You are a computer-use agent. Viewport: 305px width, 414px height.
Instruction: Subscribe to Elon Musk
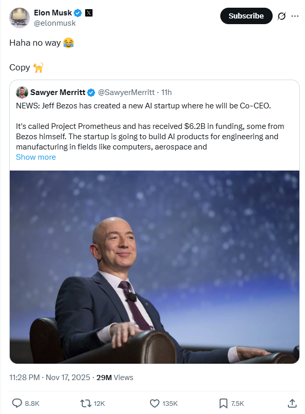tap(246, 16)
